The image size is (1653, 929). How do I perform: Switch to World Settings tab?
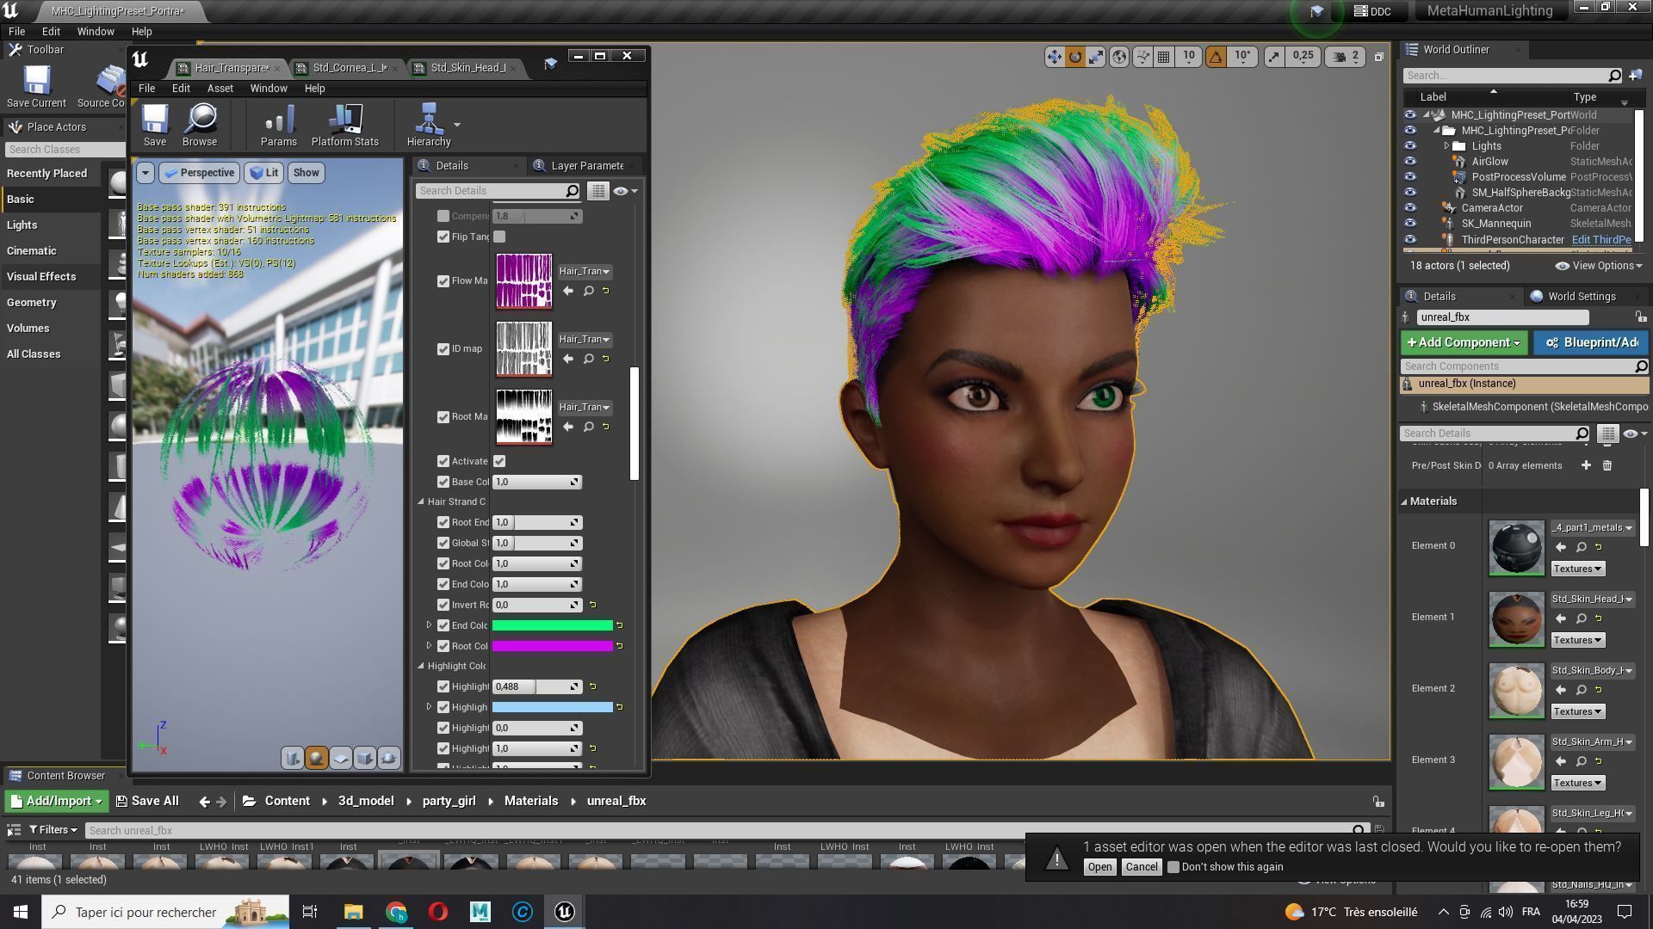coord(1573,297)
